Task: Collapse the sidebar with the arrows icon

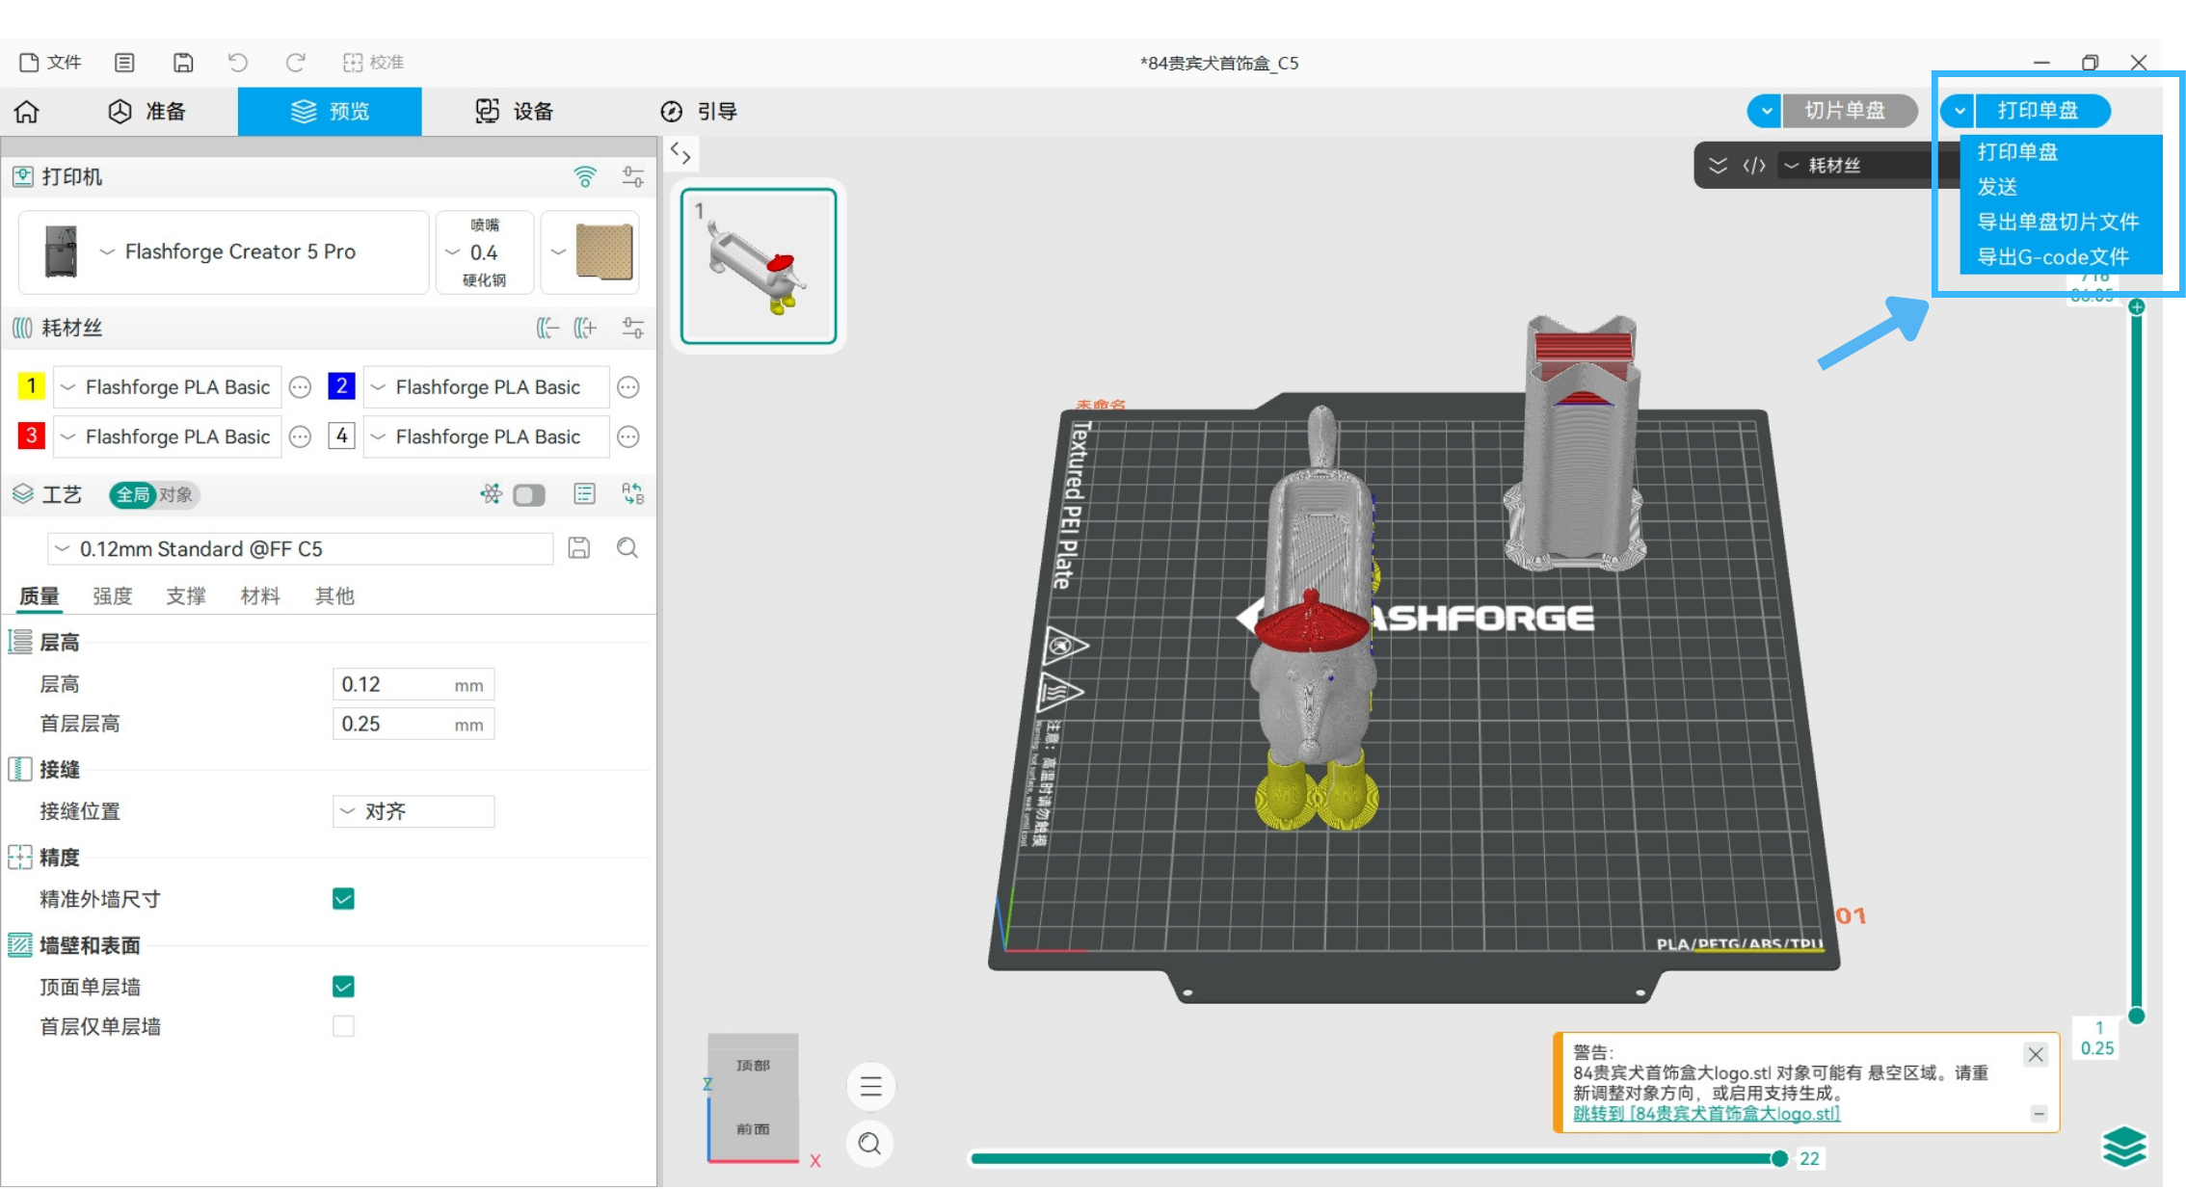Action: point(680,153)
